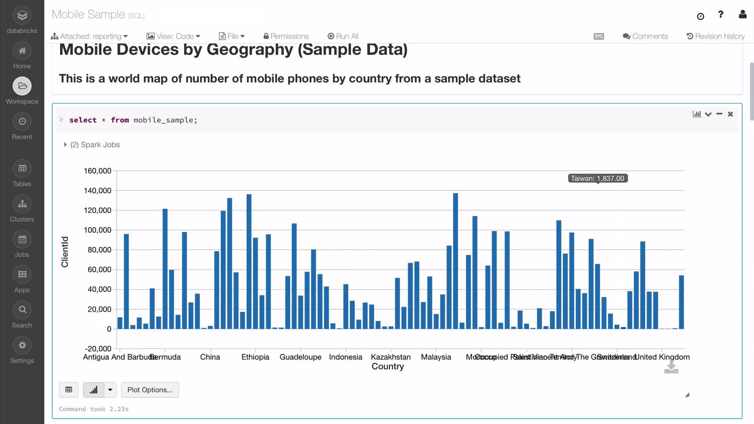Open the Clusters page
The image size is (754, 424).
(x=22, y=209)
